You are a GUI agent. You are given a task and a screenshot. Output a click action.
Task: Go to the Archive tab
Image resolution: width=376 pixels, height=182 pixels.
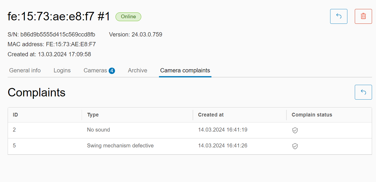(x=138, y=71)
